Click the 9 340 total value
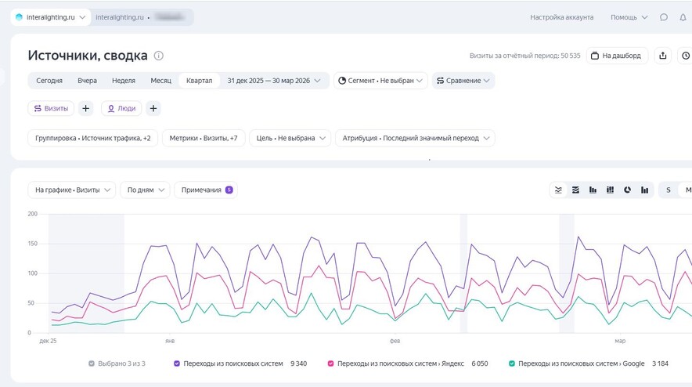This screenshot has height=387, width=692. tap(299, 363)
